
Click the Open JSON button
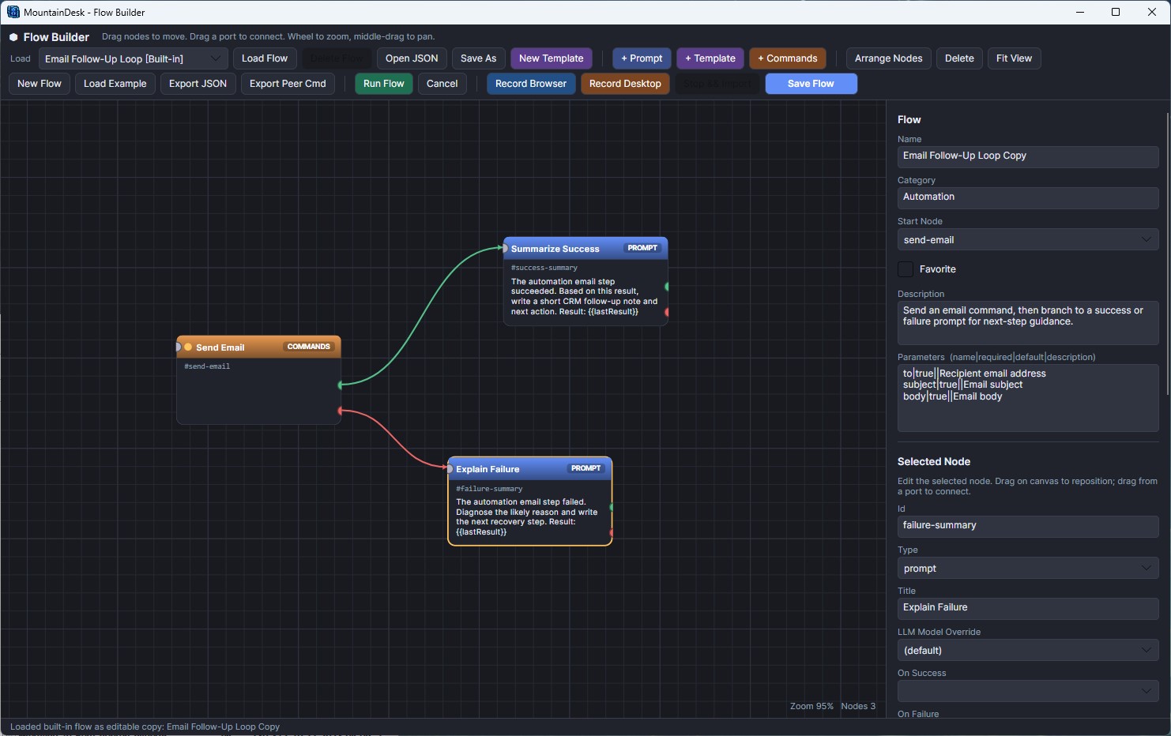[x=412, y=58]
